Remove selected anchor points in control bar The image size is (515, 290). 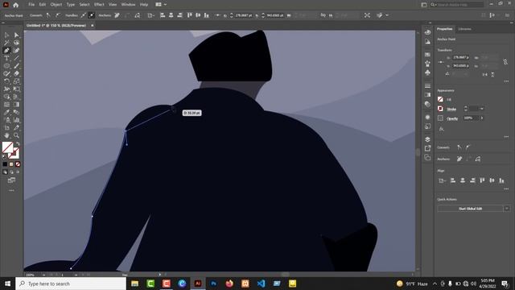pos(117,15)
